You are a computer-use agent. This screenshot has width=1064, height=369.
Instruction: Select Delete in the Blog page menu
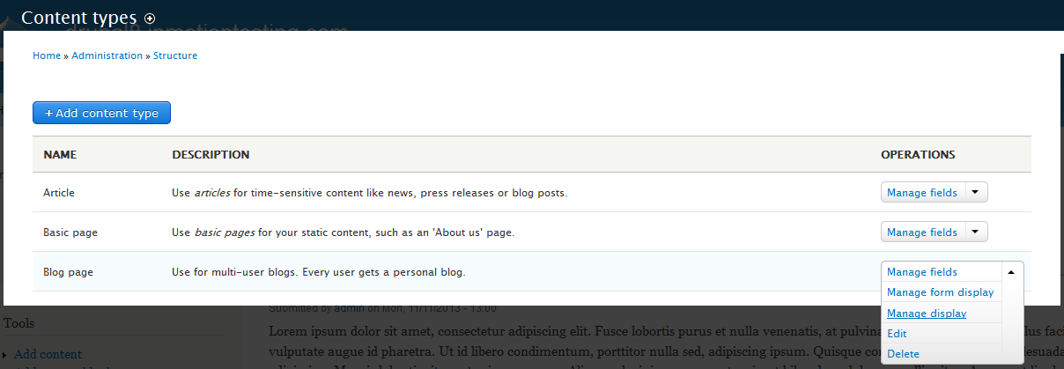903,354
